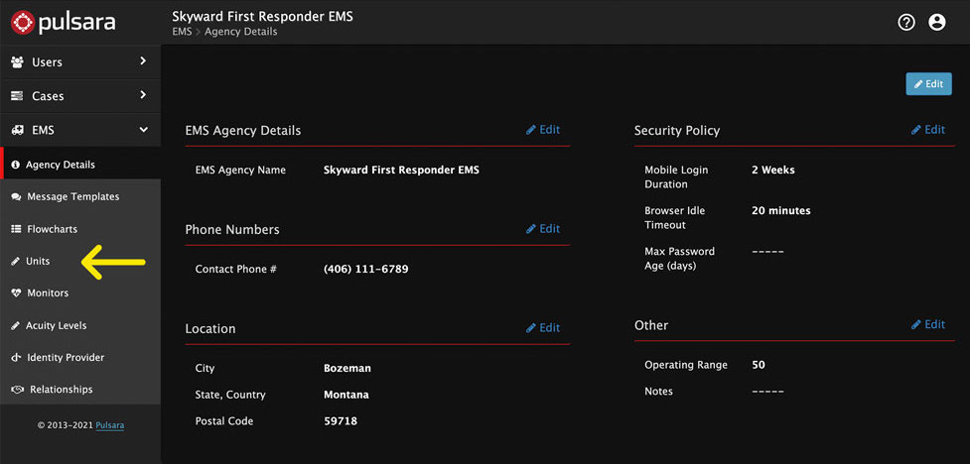This screenshot has width=970, height=464.
Task: Open the user account profile icon
Action: click(936, 22)
